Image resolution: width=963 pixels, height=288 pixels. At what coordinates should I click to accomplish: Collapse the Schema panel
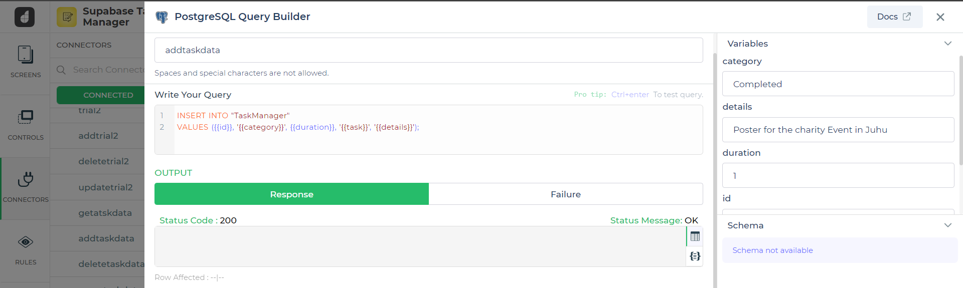947,225
